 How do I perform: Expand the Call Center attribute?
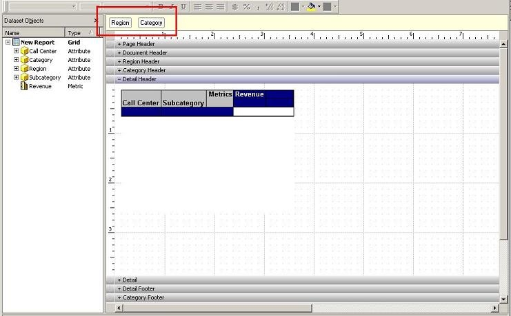click(16, 52)
